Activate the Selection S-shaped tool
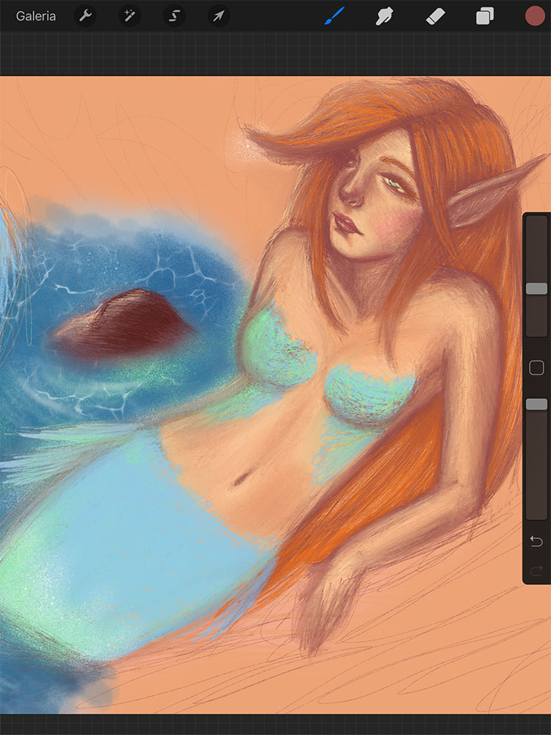Viewport: 551px width, 735px height. pos(174,16)
